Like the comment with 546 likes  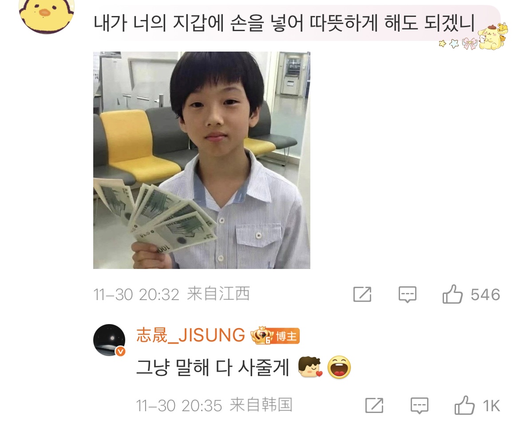(x=452, y=294)
